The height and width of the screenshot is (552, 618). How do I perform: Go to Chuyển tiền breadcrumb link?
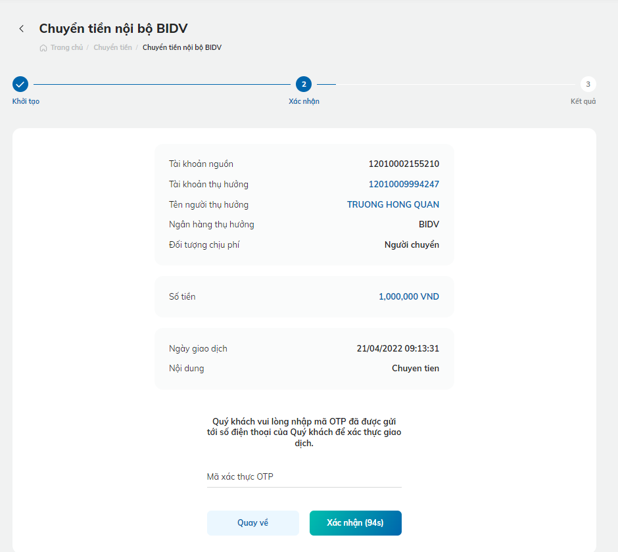[x=112, y=47]
